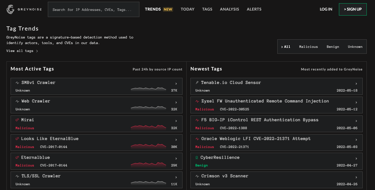Click the Most Active Tags heading
The height and width of the screenshot is (190, 375).
click(x=32, y=69)
